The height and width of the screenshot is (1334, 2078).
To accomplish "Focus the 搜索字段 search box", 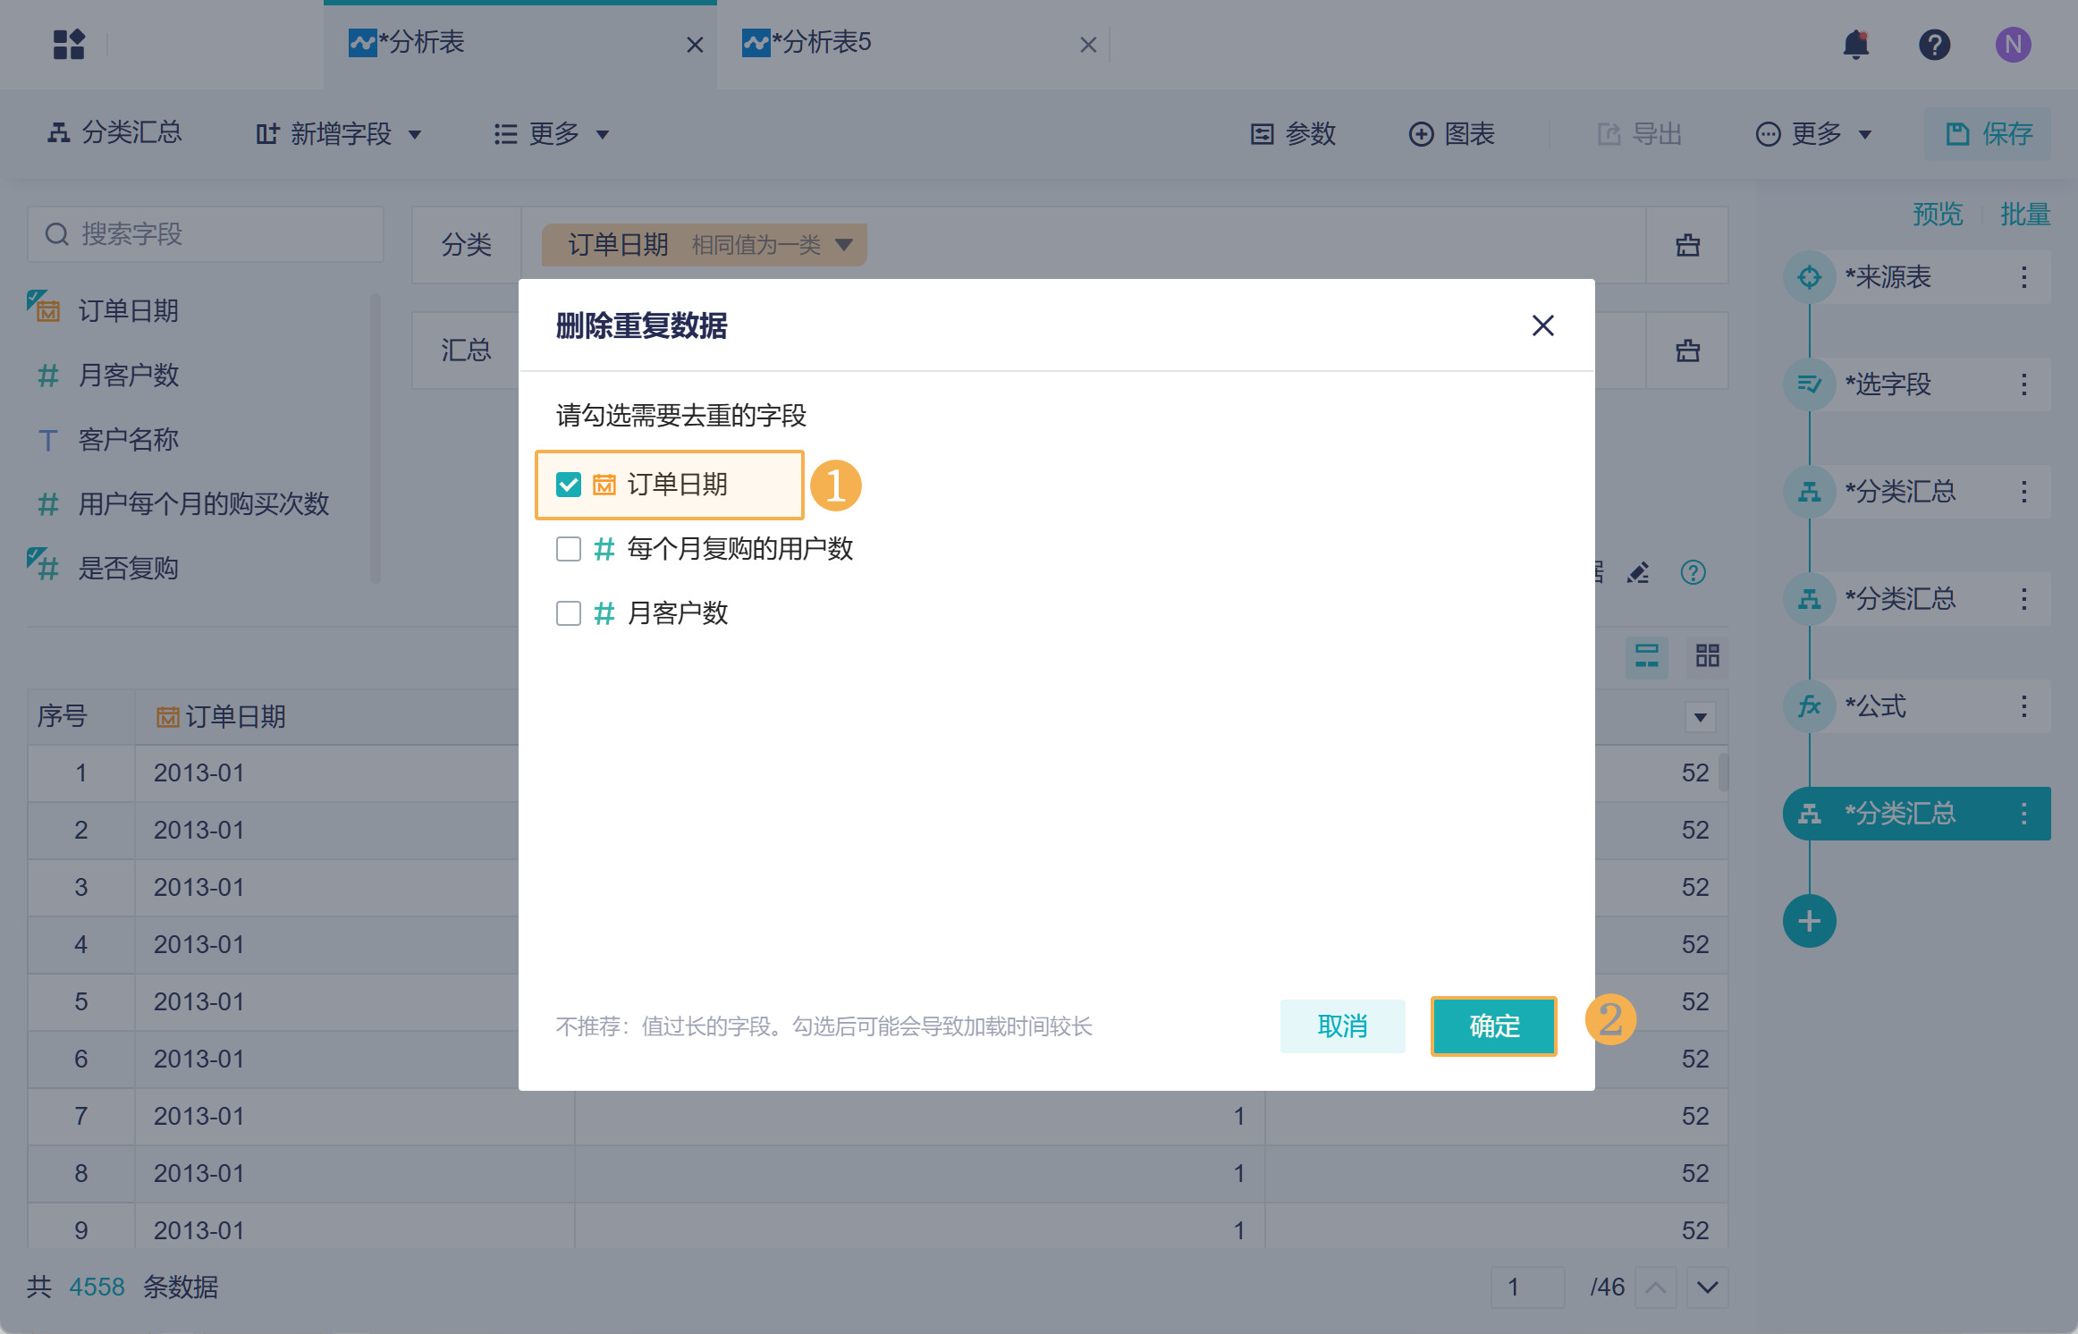I will click(x=206, y=234).
